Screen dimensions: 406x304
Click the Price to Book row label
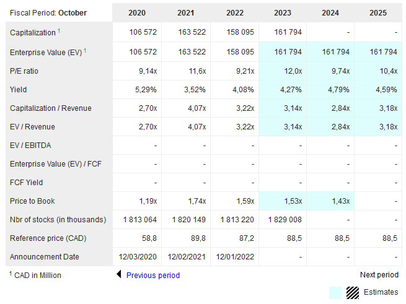pos(32,201)
